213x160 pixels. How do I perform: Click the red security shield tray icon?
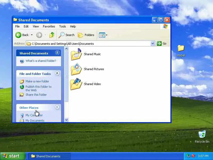click(193, 156)
